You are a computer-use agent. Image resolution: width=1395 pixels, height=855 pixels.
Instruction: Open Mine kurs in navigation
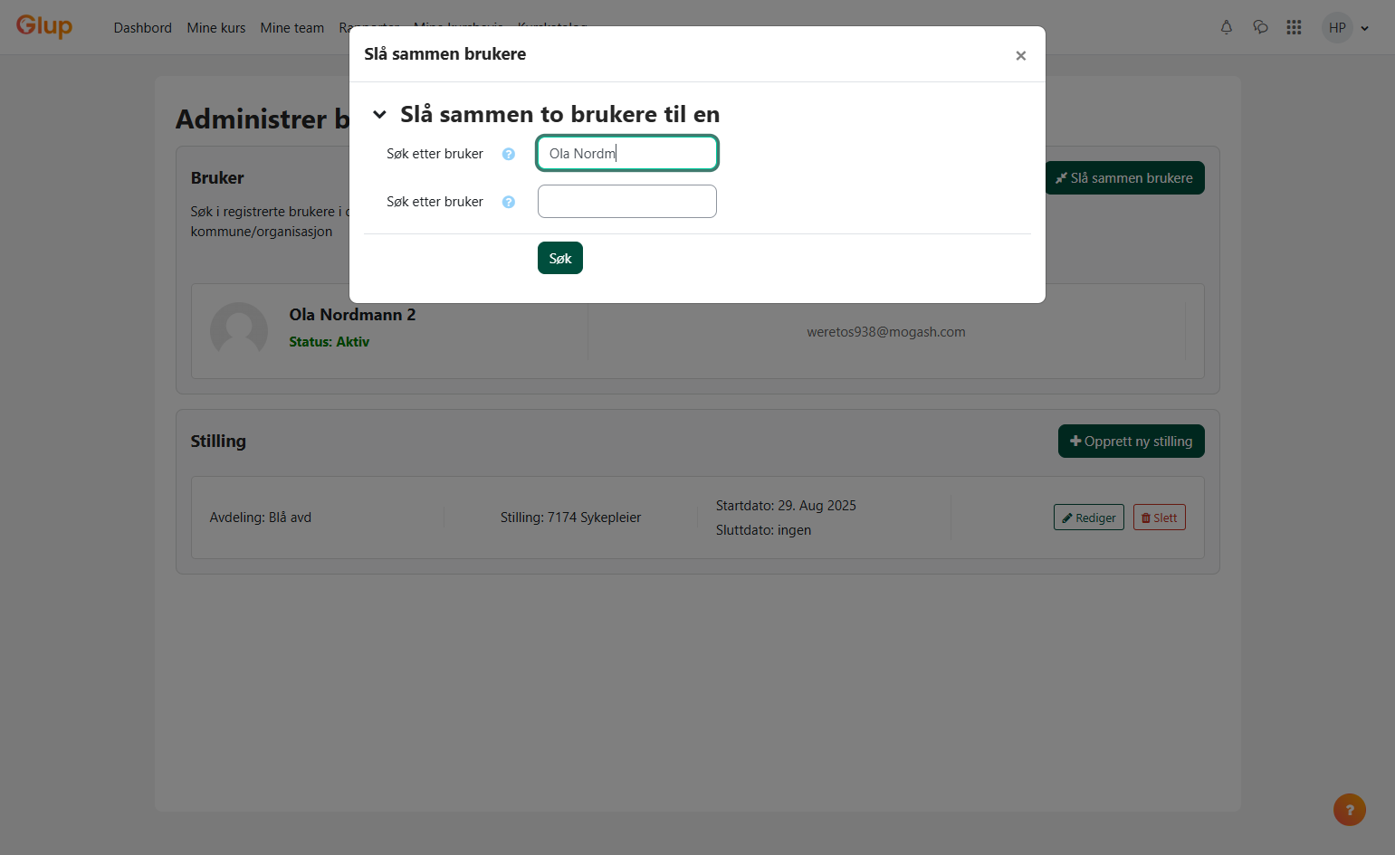[216, 27]
